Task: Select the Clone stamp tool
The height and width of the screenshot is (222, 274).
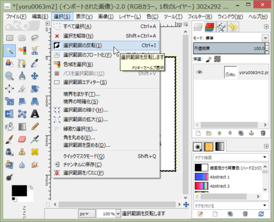Action: 22,152
